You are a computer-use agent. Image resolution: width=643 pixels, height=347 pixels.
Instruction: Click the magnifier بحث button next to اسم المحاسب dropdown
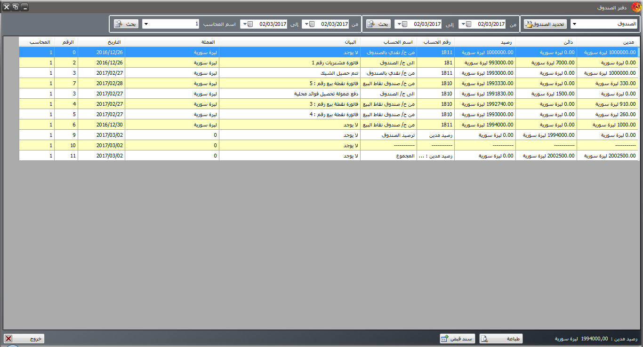pyautogui.click(x=126, y=24)
